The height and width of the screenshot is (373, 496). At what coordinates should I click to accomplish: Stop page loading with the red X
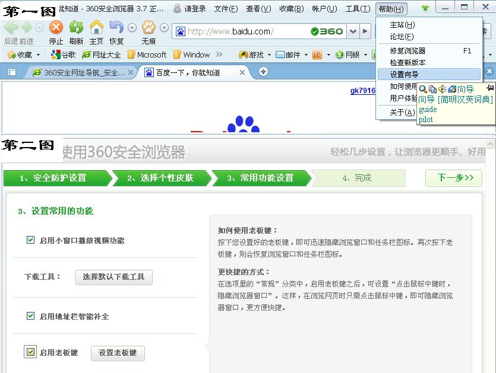56,27
